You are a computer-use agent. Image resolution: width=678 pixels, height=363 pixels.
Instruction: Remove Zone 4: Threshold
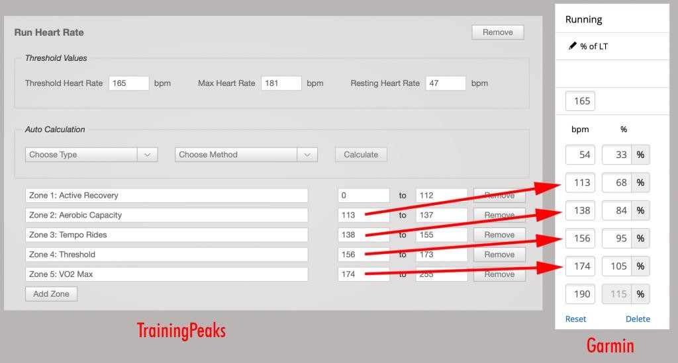tap(499, 255)
